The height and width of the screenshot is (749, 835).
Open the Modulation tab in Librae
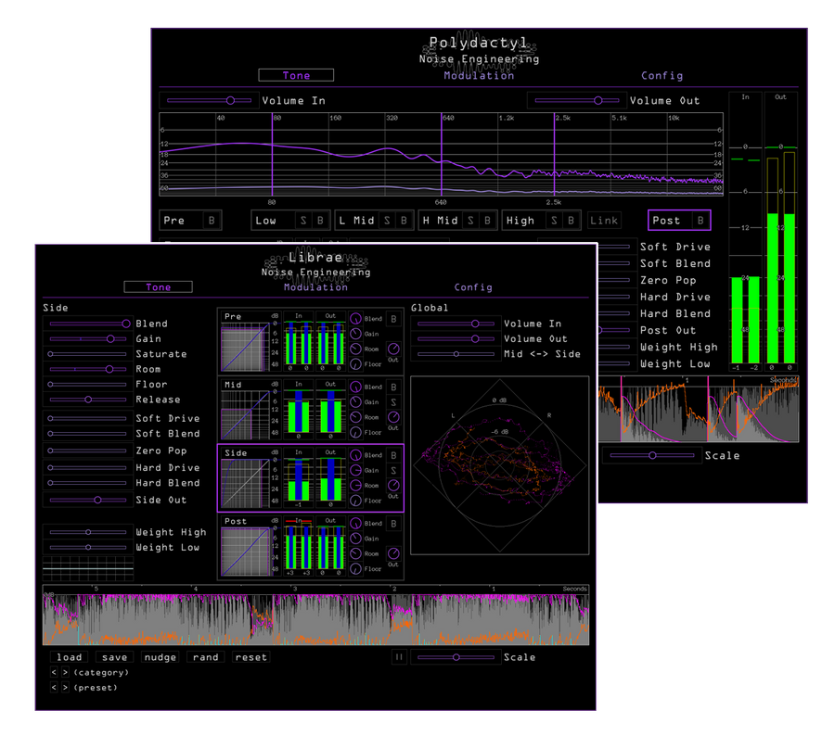315,287
